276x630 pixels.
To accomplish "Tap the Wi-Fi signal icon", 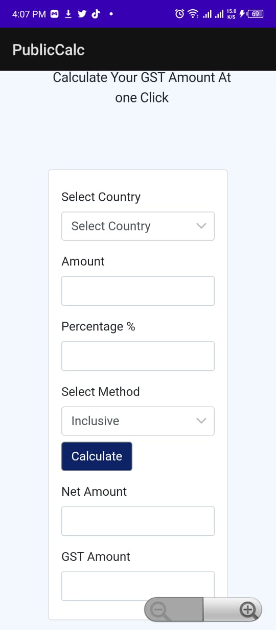I will click(x=193, y=14).
